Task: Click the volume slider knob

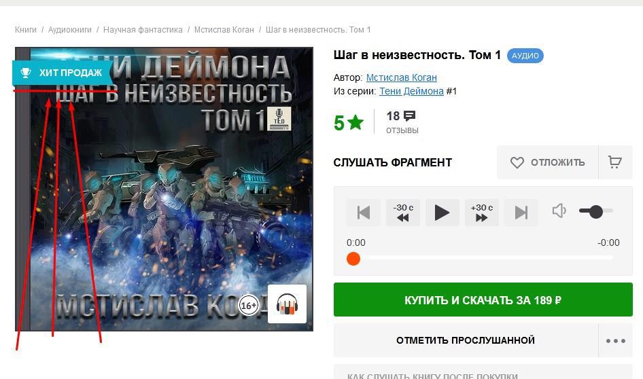Action: pos(595,211)
